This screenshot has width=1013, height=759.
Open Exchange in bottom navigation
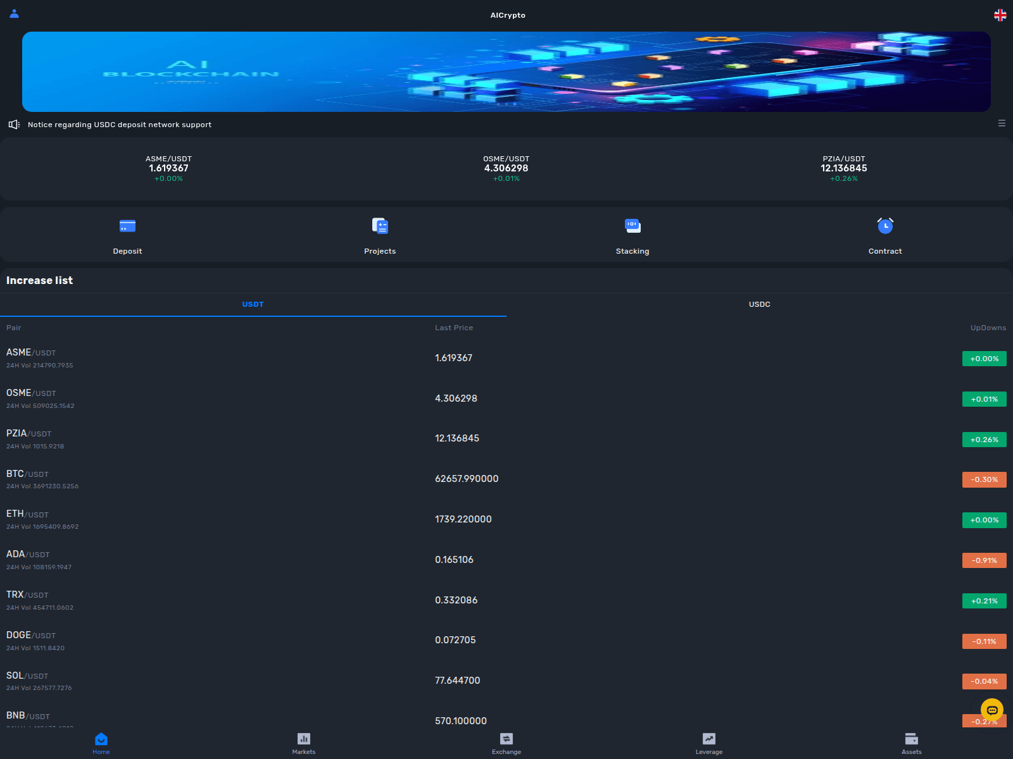[x=507, y=743]
